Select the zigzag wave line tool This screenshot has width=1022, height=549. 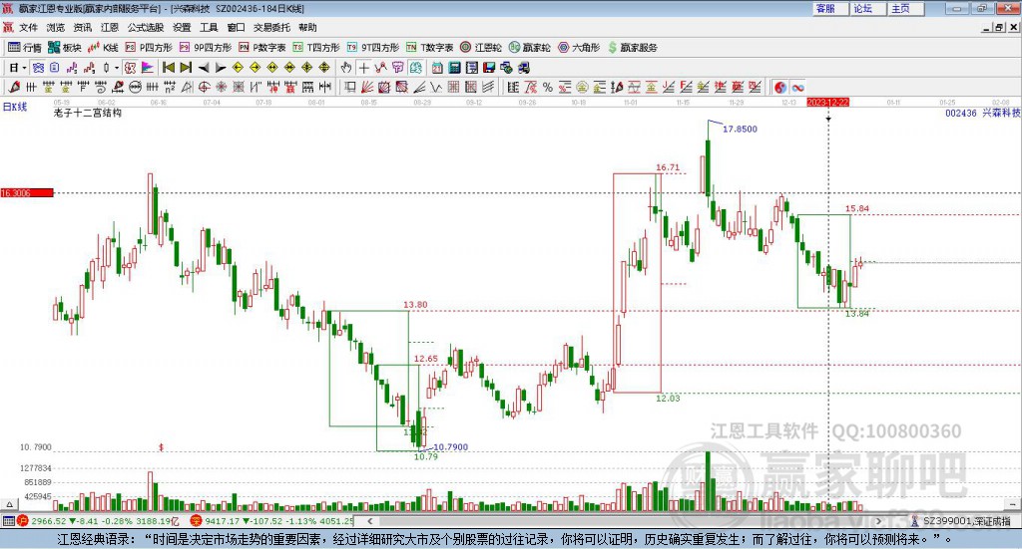(435, 87)
